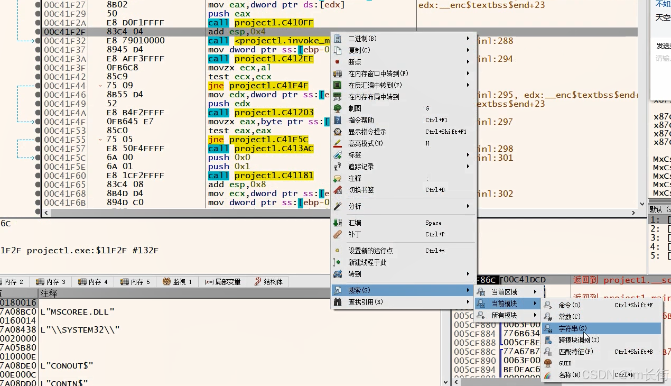671x386 pixels.
Task: Click call target project1.C41203
Action: (x=274, y=113)
